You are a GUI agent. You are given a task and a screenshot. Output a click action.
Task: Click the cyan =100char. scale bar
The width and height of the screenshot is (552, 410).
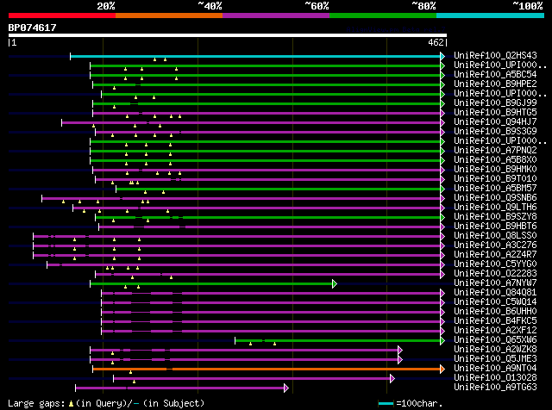386,404
